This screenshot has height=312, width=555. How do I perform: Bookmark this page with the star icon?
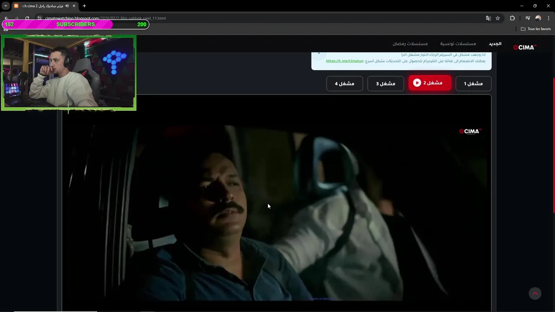click(498, 18)
